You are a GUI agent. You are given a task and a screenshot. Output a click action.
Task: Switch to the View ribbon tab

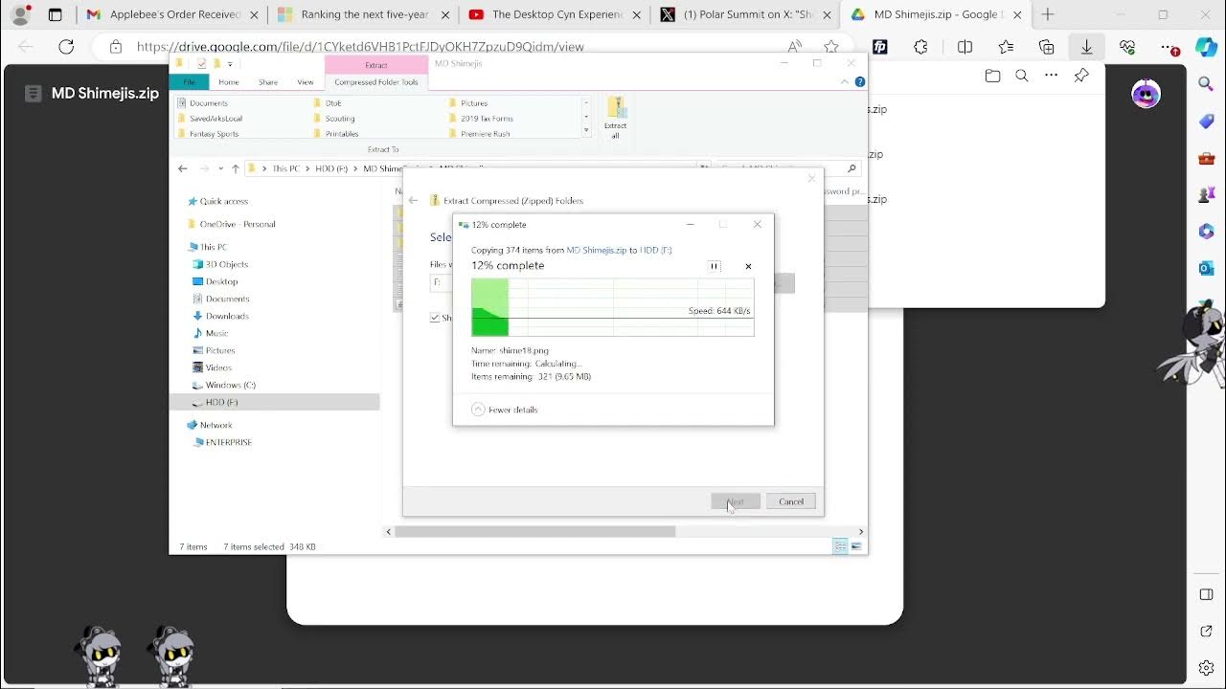coord(306,82)
